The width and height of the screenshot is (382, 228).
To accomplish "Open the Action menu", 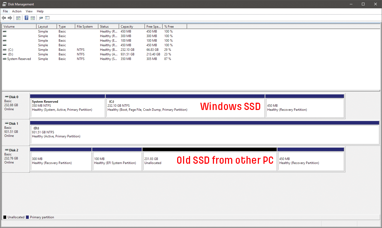I will (17, 11).
